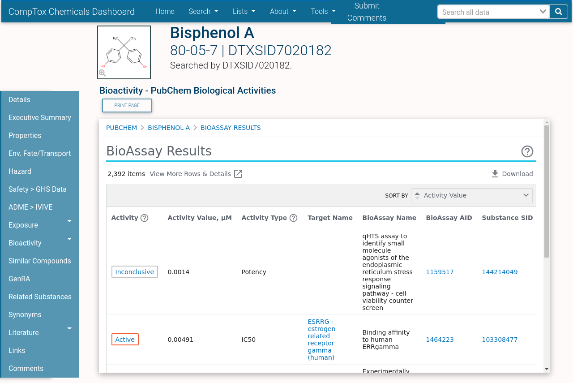Click the Inconclusive activity badge
This screenshot has width=573, height=383.
tap(135, 272)
